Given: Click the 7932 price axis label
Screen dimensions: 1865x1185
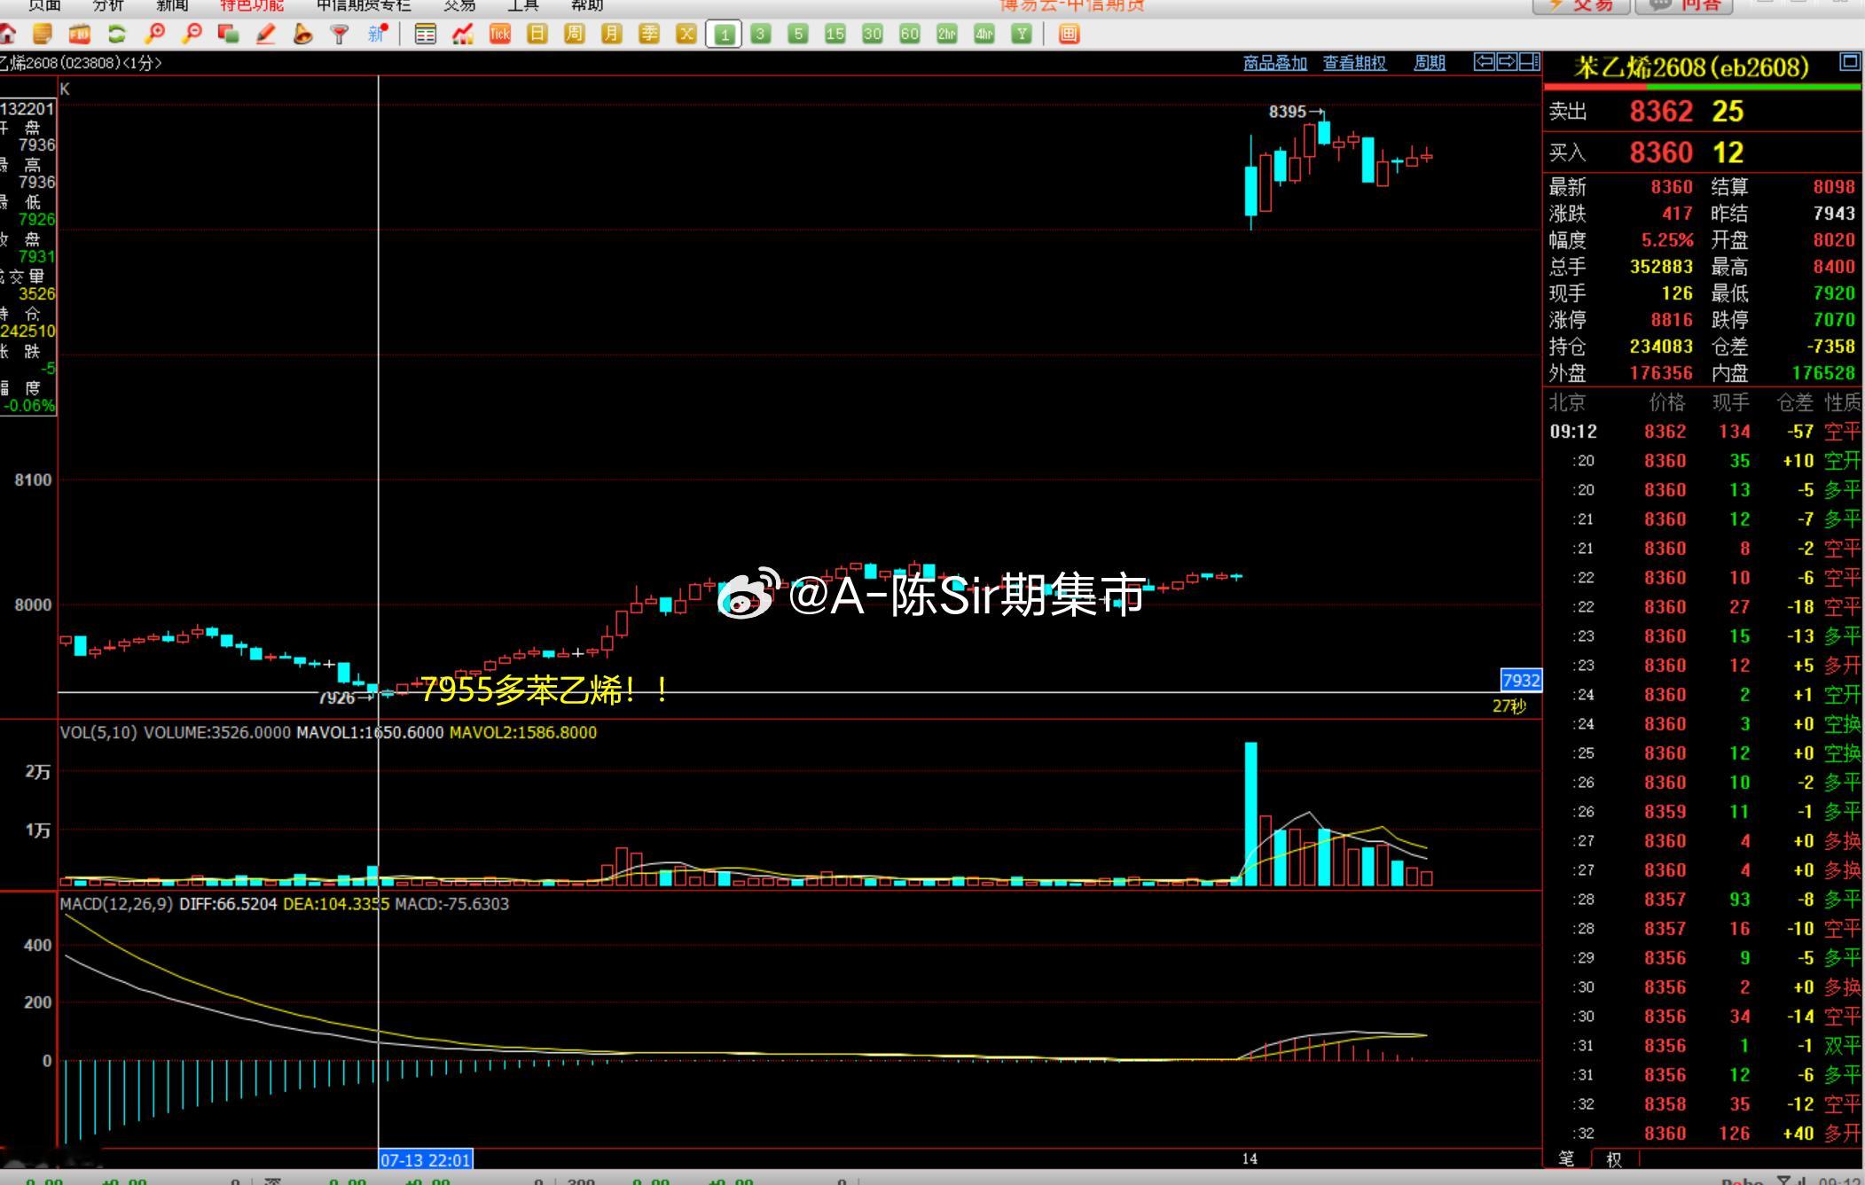Looking at the screenshot, I should point(1521,681).
